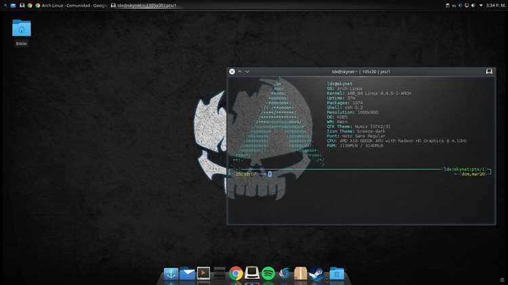The width and height of the screenshot is (508, 285).
Task: Click the downward chevron in terminal title bar
Action: 247,72
